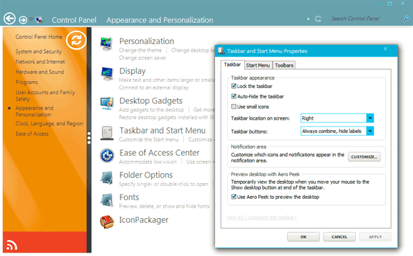
Task: Click Preview, delete, or show and hide fonts
Action: pyautogui.click(x=164, y=206)
